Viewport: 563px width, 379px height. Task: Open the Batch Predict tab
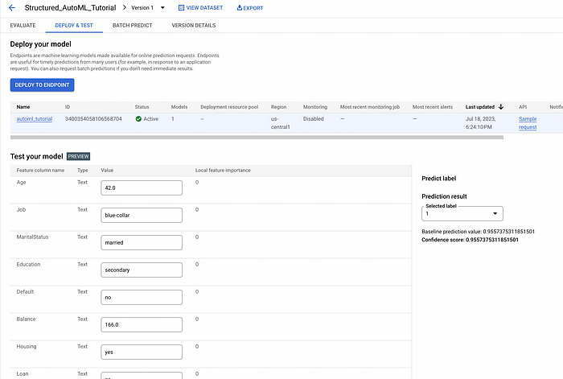point(133,25)
